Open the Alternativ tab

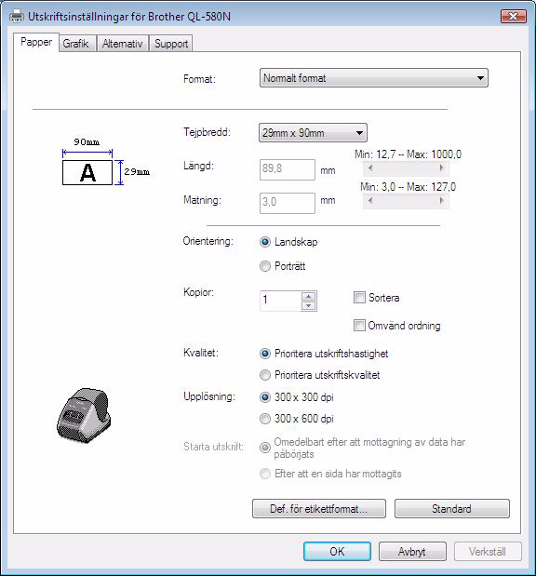point(122,44)
